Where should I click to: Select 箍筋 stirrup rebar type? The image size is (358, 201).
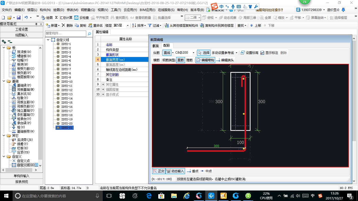[189, 60]
